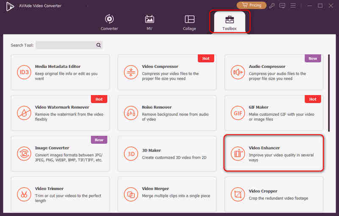Click the Video Merger icon
The image size is (339, 216).
pos(131,194)
